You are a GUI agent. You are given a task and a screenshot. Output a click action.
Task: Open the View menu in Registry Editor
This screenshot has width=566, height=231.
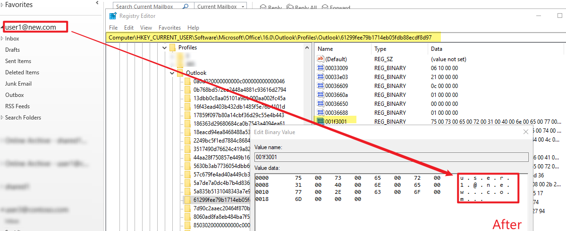(x=146, y=28)
